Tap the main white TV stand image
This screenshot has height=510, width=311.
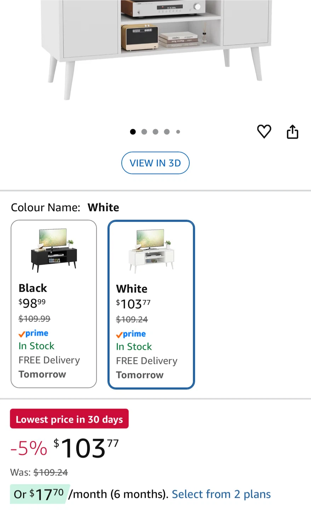point(156,50)
